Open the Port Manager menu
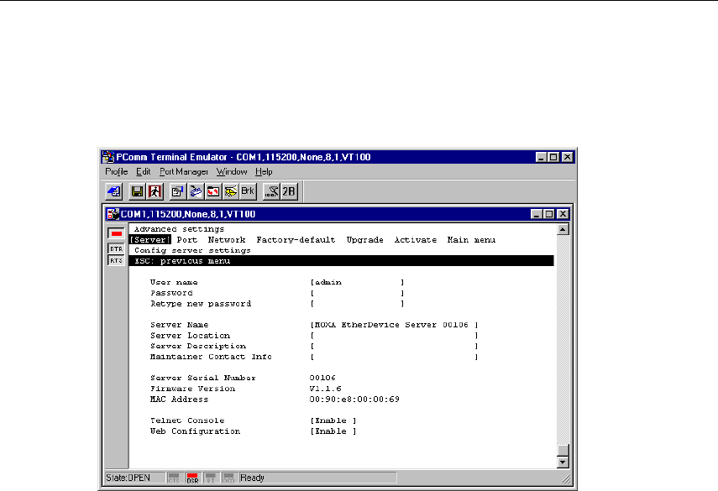This screenshot has height=491, width=718. coord(184,171)
